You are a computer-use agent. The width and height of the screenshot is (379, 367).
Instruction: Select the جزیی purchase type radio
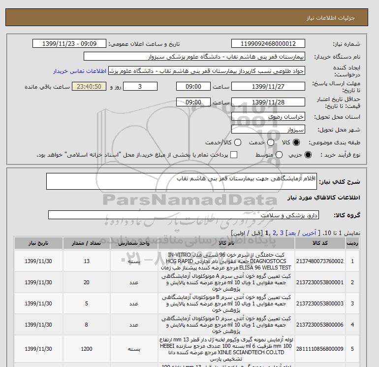coord(308,155)
